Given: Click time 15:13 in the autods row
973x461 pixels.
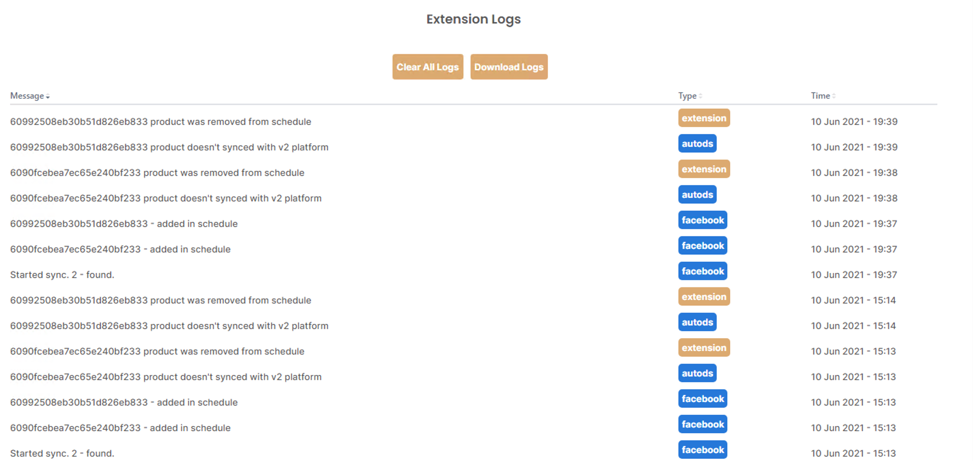Looking at the screenshot, I should pyautogui.click(x=853, y=377).
